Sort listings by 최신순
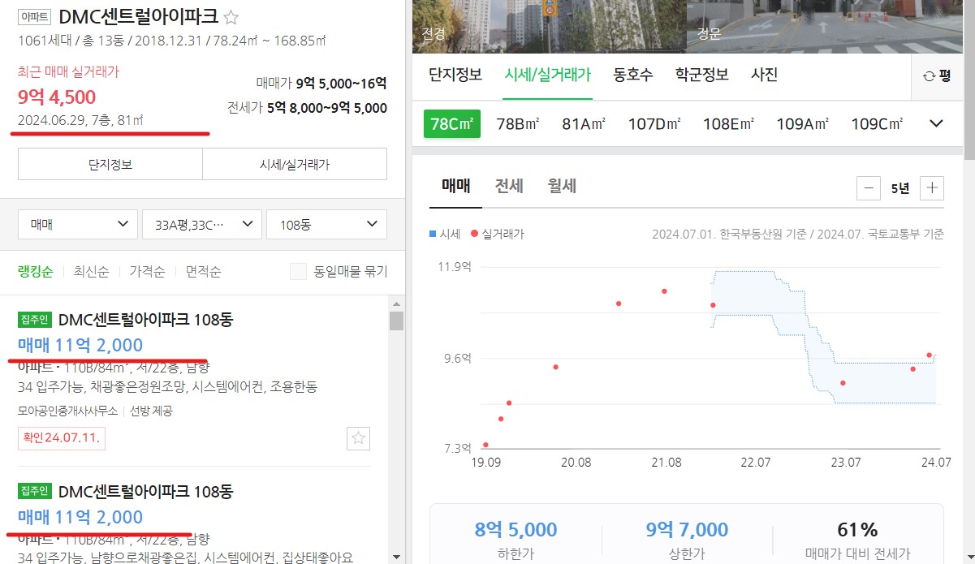The height and width of the screenshot is (564, 975). [91, 272]
